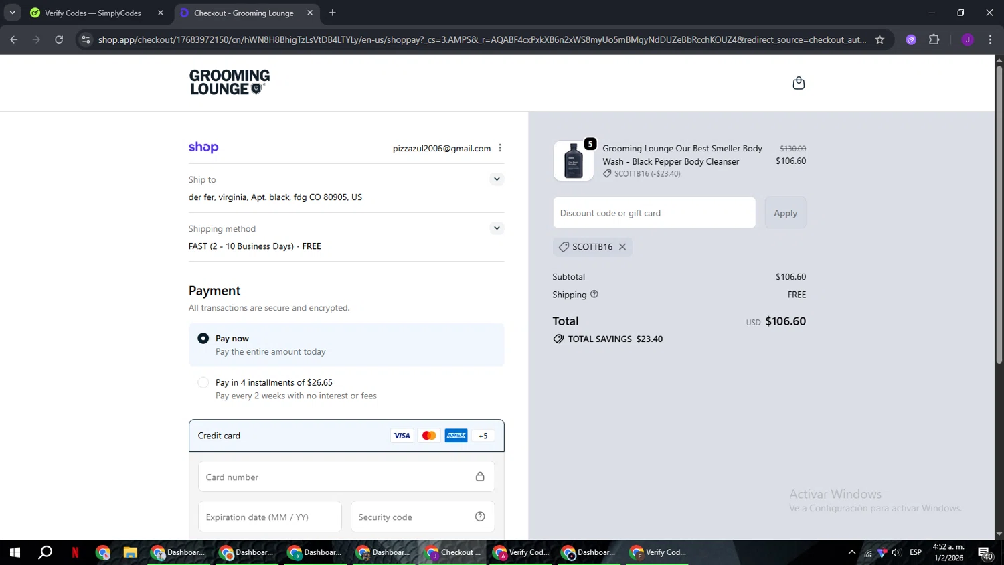Click the body wash product thumbnail
1004x565 pixels.
point(574,161)
